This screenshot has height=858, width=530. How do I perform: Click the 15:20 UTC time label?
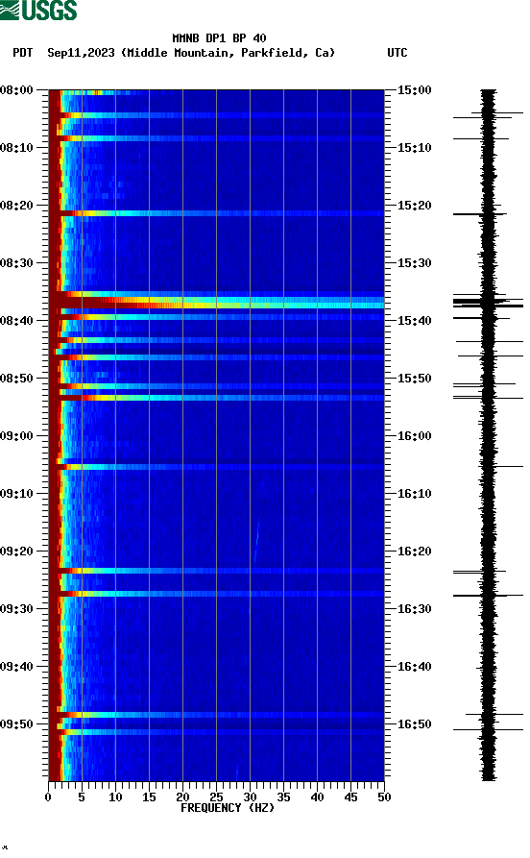414,206
